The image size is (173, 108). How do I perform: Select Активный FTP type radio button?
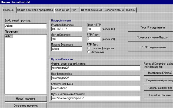(89, 52)
